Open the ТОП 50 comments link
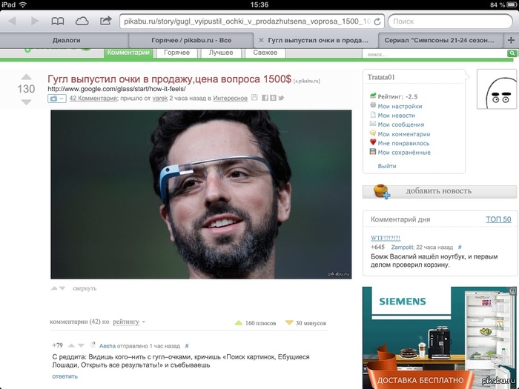 click(x=498, y=219)
